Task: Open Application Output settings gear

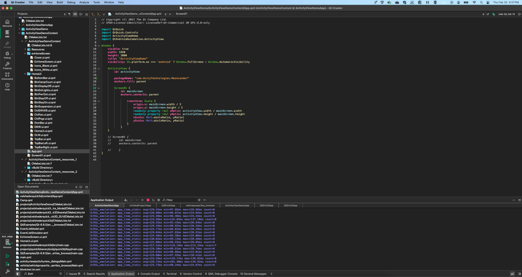Action: (159, 200)
